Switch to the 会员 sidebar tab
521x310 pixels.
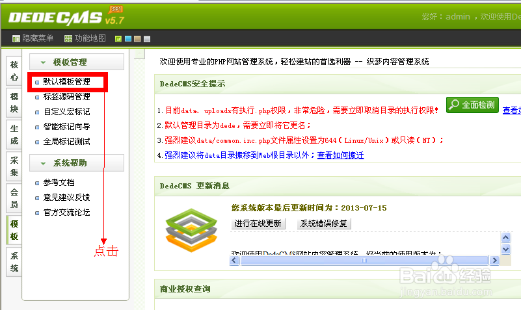(14, 198)
